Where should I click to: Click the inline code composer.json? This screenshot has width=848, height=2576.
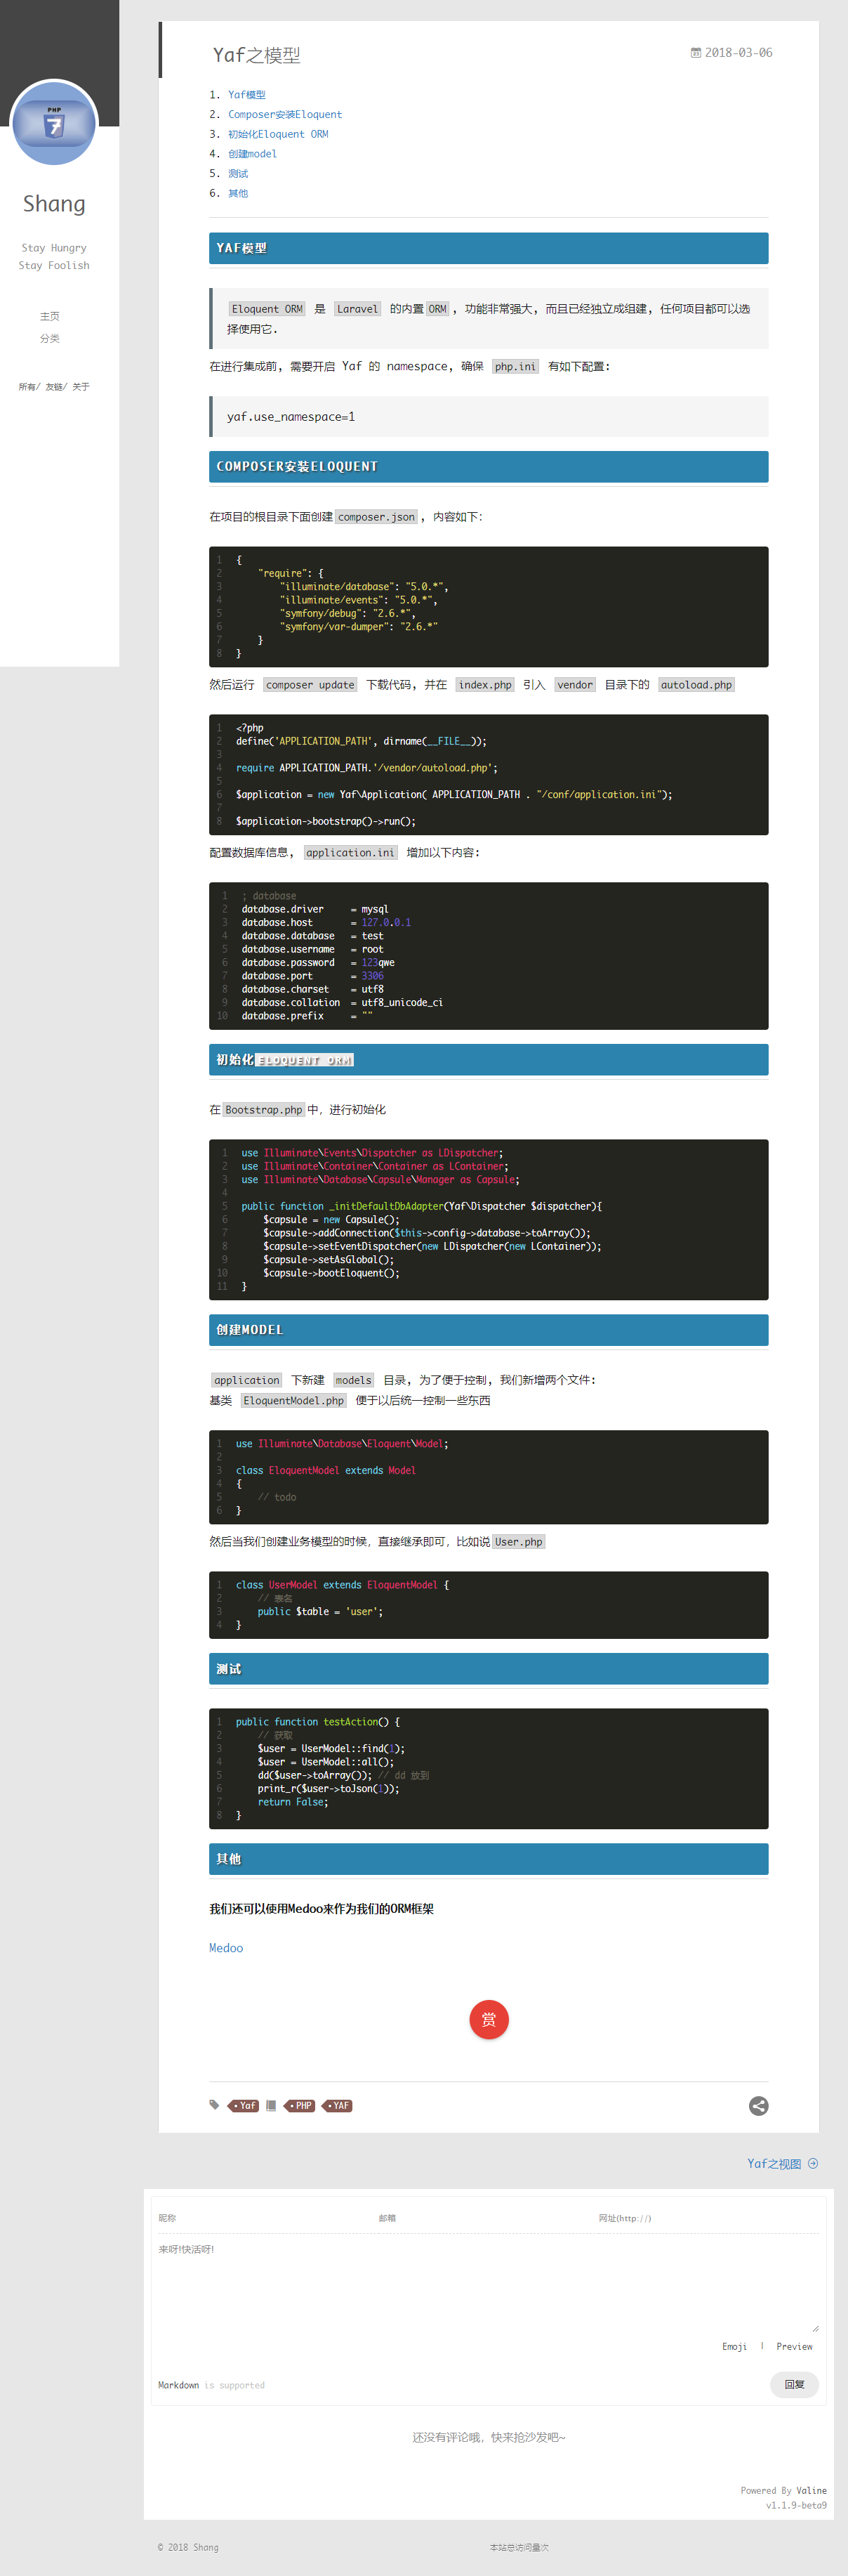coord(376,517)
